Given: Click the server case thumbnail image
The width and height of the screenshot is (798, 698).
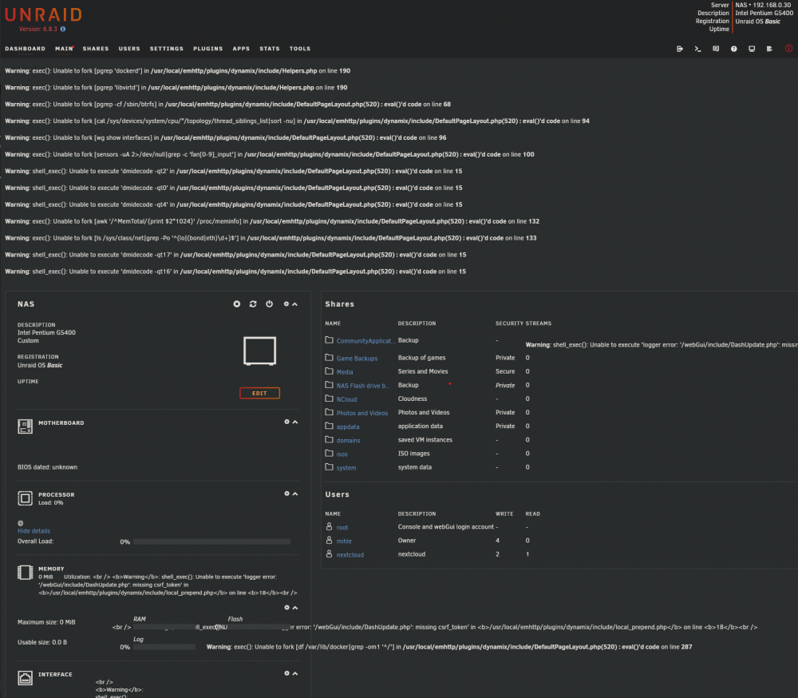Looking at the screenshot, I should [x=259, y=351].
